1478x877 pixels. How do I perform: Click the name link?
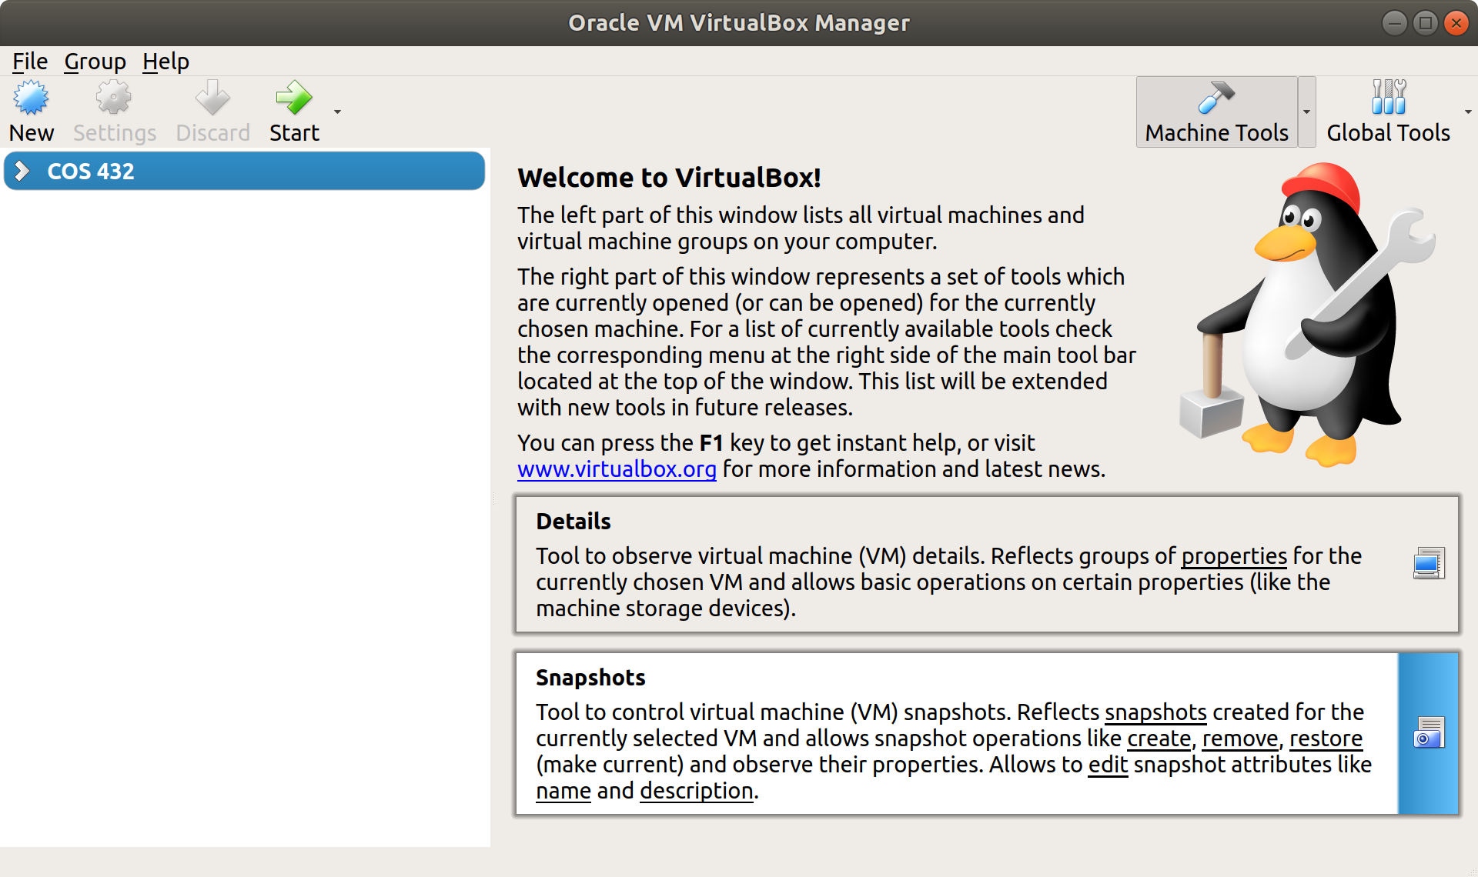(x=563, y=791)
